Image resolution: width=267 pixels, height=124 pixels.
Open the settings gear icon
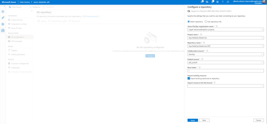(x=217, y=2)
